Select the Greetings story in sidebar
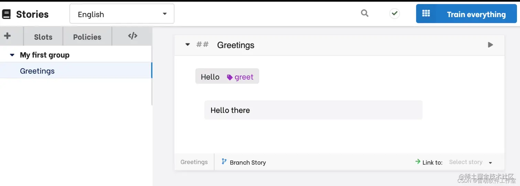Screen dimensions: 520x186 click(x=76, y=71)
